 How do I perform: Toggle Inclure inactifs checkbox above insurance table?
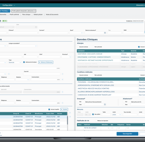(x=49, y=109)
